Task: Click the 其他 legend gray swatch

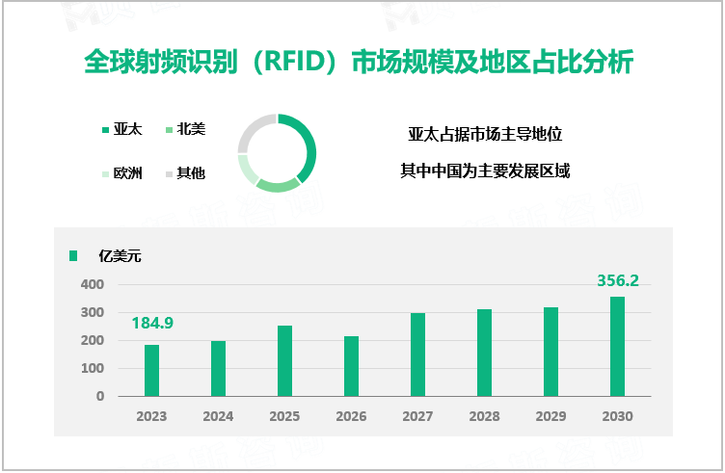Action: (x=170, y=174)
